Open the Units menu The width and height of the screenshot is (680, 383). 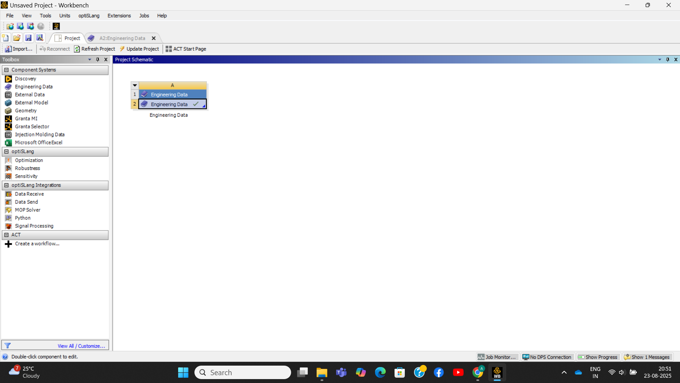pyautogui.click(x=64, y=16)
